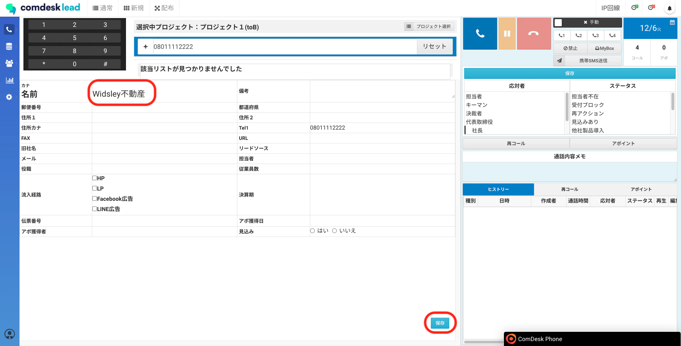Click the 名前 field Widsley不動産
The image size is (681, 346).
[x=164, y=94]
